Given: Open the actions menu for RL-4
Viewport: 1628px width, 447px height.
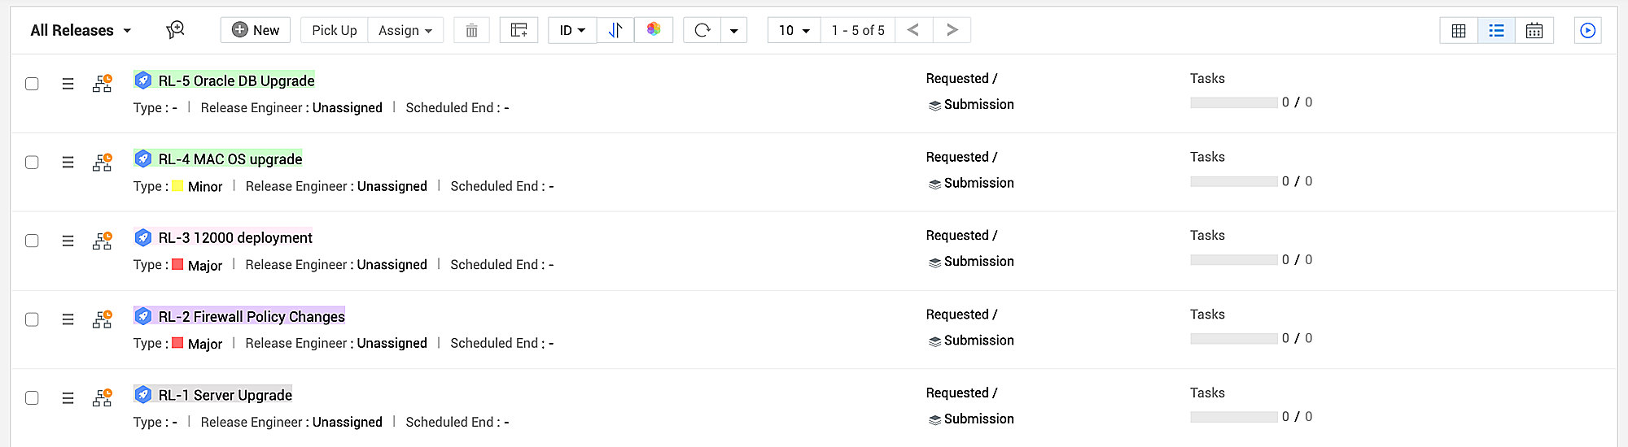Looking at the screenshot, I should coord(68,163).
